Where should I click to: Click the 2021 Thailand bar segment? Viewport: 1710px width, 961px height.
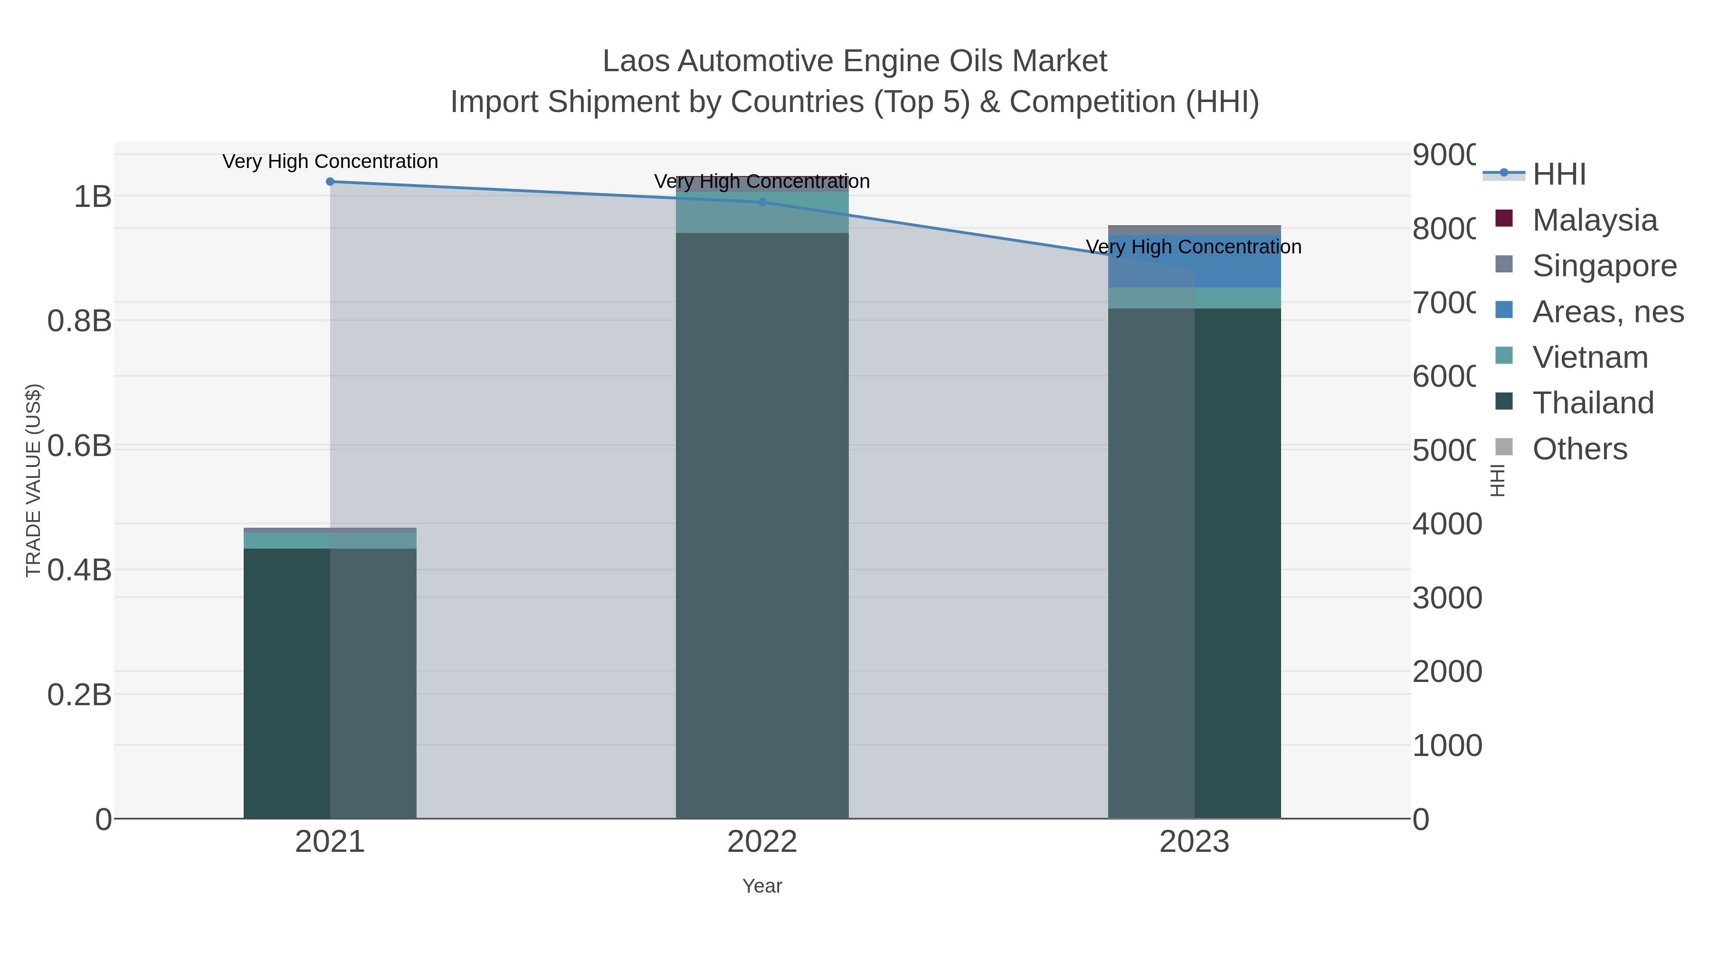click(330, 683)
